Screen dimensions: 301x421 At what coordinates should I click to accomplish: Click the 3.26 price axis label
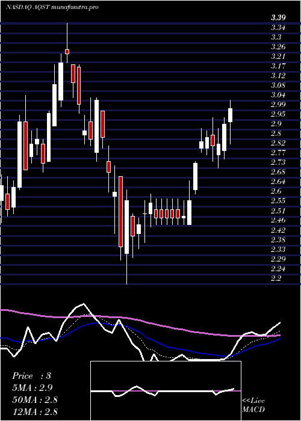(x=278, y=47)
